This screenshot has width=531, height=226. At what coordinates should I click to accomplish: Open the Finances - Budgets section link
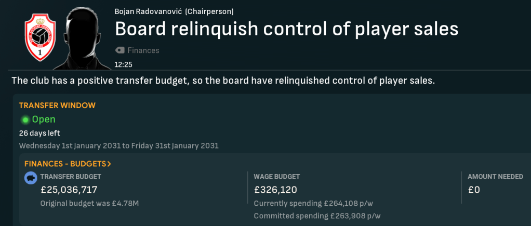(62, 164)
